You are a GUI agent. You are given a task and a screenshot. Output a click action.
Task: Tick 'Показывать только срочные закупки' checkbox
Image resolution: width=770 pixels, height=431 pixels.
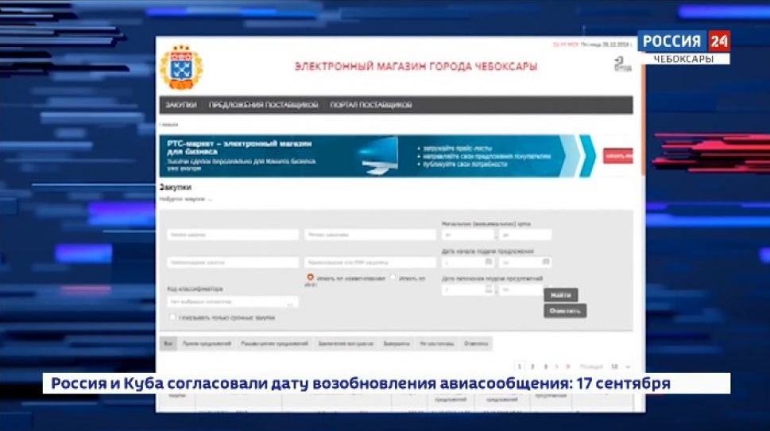[172, 317]
